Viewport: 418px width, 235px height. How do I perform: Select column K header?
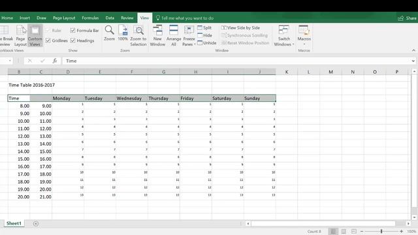pos(287,72)
